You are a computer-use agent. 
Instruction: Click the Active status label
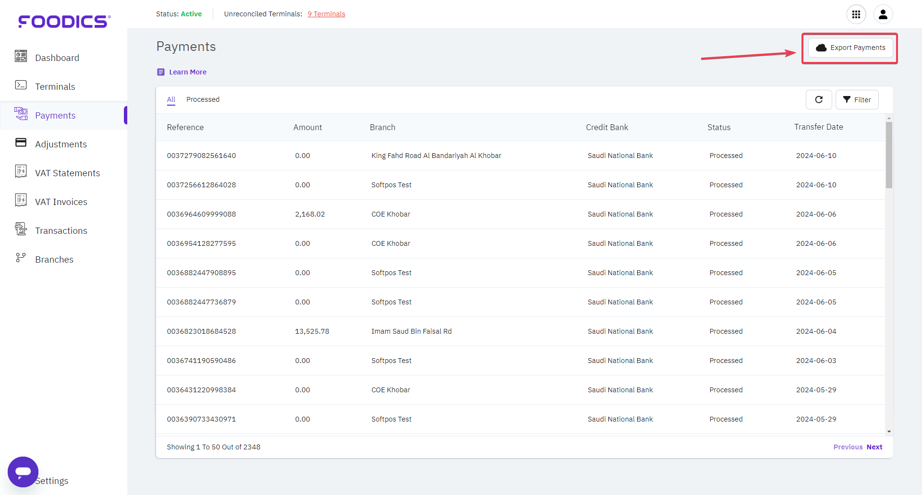(191, 14)
